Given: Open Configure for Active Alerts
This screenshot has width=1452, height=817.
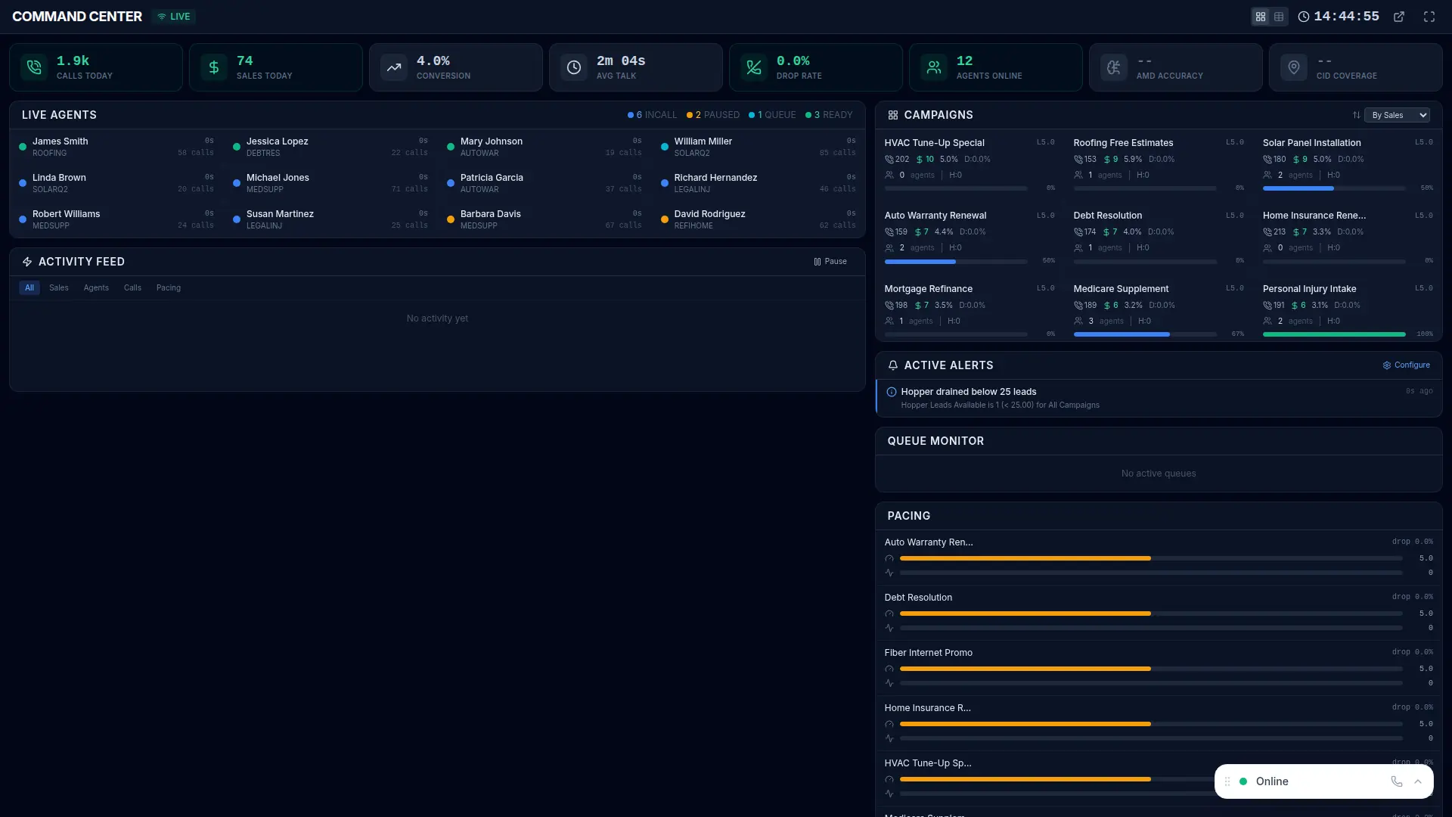Looking at the screenshot, I should coord(1405,365).
